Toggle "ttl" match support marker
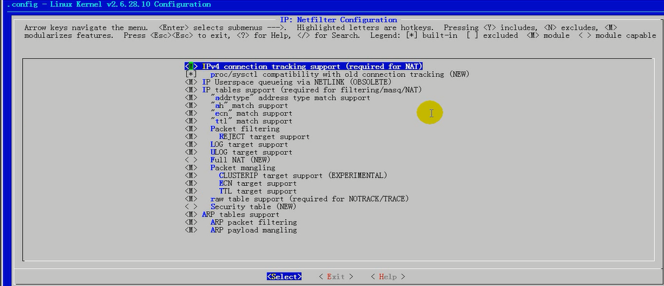This screenshot has height=286, width=664. pos(191,121)
